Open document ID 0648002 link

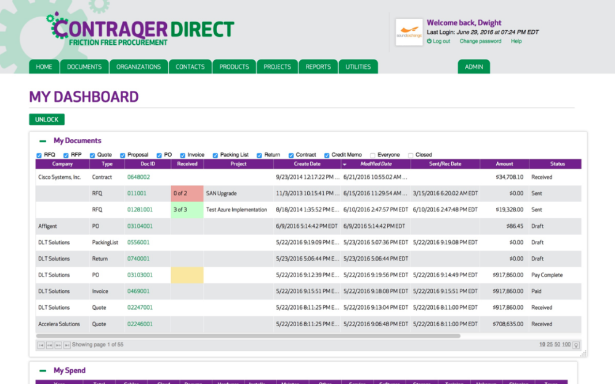pyautogui.click(x=139, y=177)
